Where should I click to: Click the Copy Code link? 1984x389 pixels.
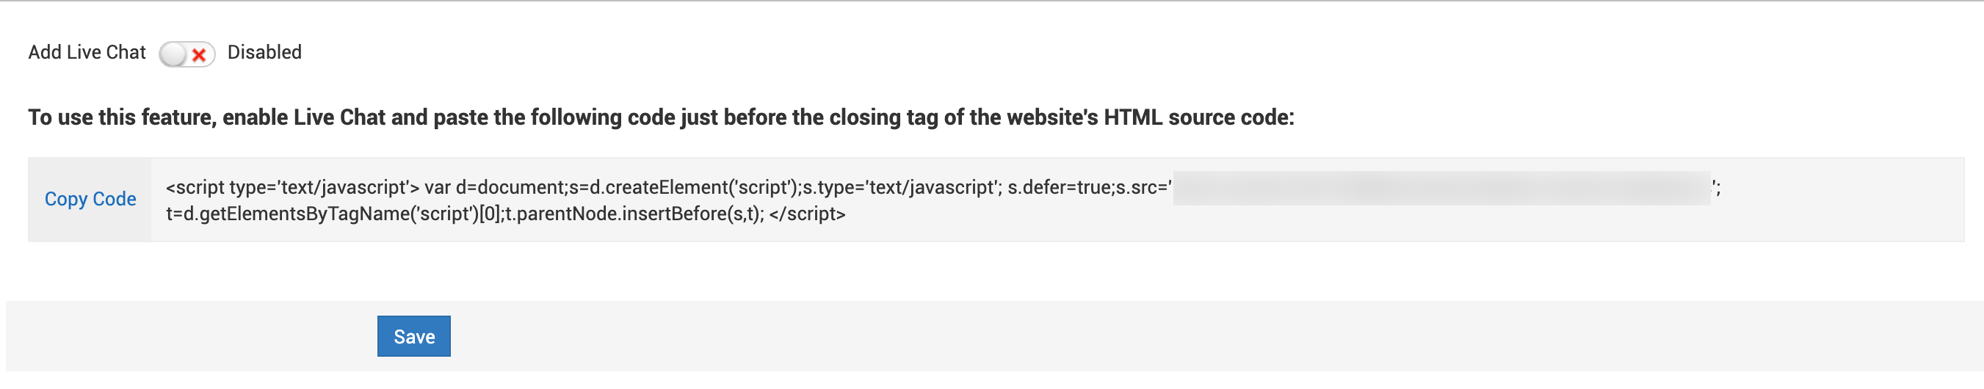pyautogui.click(x=90, y=199)
